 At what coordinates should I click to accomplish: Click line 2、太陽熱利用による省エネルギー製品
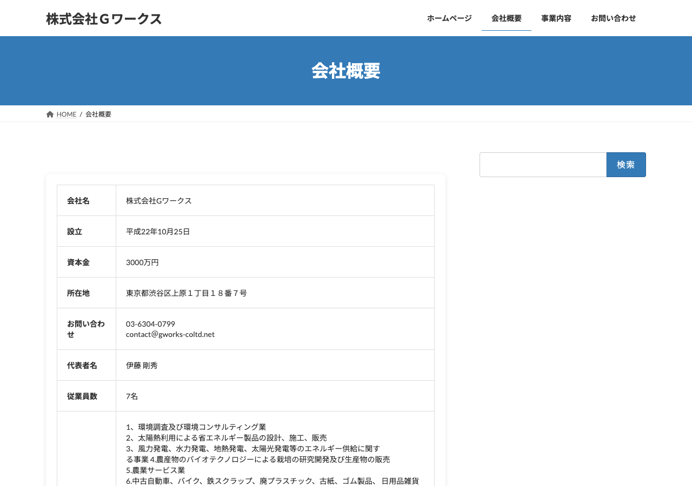(x=227, y=437)
